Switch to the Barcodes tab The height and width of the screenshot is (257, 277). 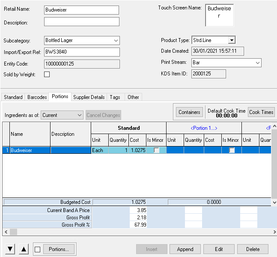37,97
